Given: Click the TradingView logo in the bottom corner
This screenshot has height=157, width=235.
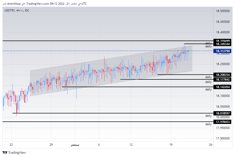Looking at the screenshot, I should pyautogui.click(x=17, y=152).
